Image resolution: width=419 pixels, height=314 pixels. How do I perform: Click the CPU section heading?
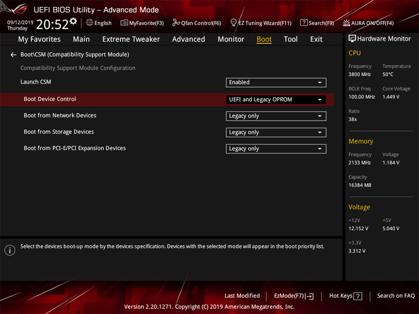coord(354,53)
